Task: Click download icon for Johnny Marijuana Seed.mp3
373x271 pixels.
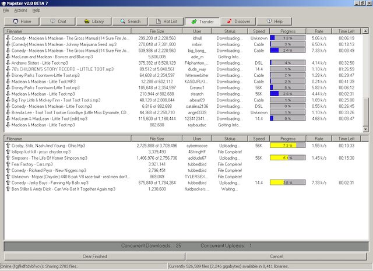Action: click(8, 44)
